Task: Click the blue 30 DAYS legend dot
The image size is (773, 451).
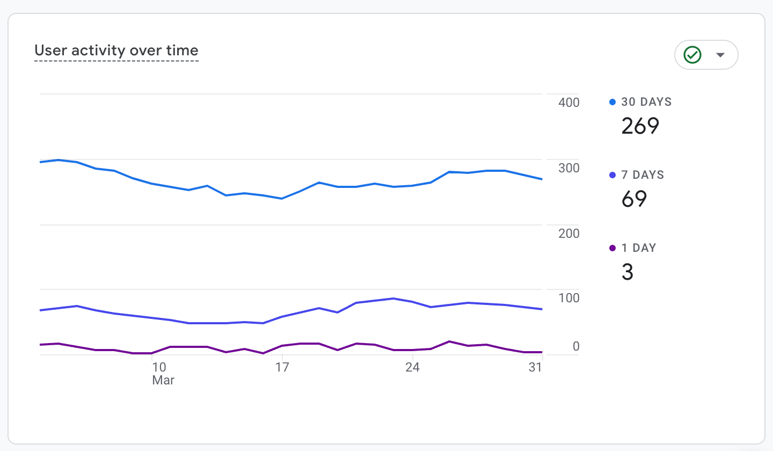Action: (x=612, y=102)
